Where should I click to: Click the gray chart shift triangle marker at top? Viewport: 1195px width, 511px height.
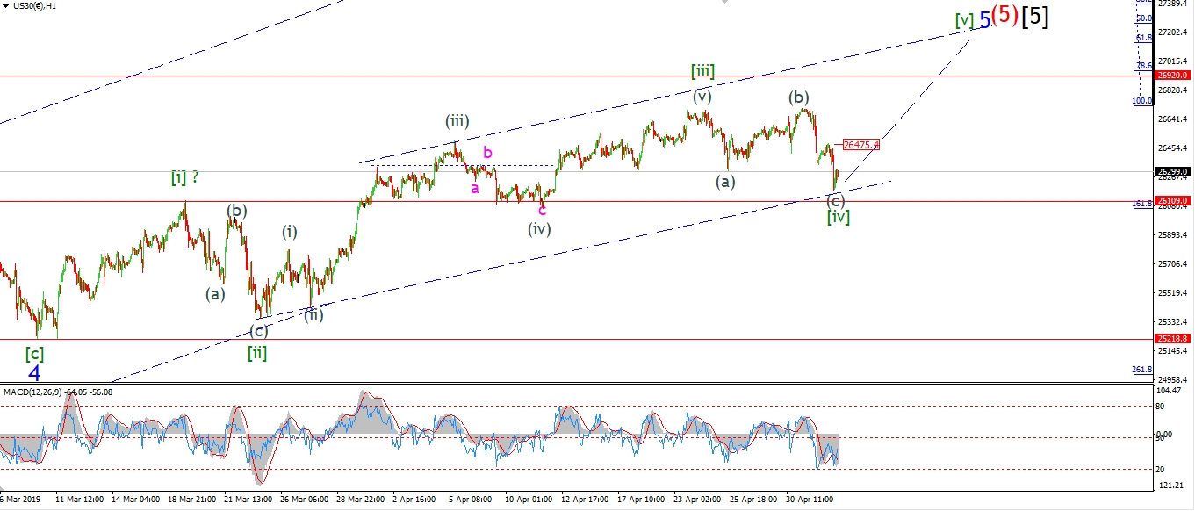(723, 3)
